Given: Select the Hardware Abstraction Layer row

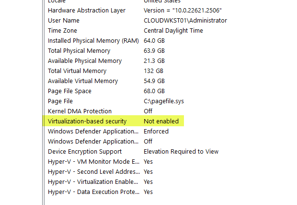Looking at the screenshot, I should point(87,11).
